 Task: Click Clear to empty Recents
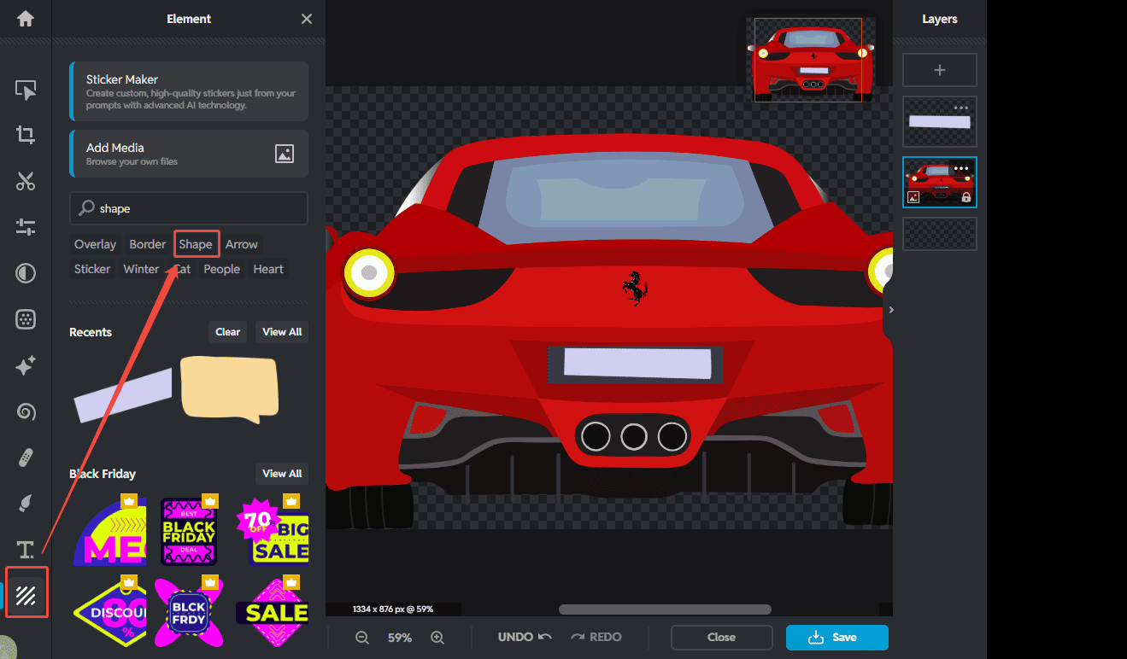[227, 332]
